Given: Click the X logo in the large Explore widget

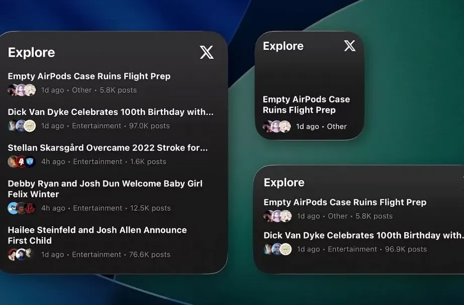Looking at the screenshot, I should (207, 52).
